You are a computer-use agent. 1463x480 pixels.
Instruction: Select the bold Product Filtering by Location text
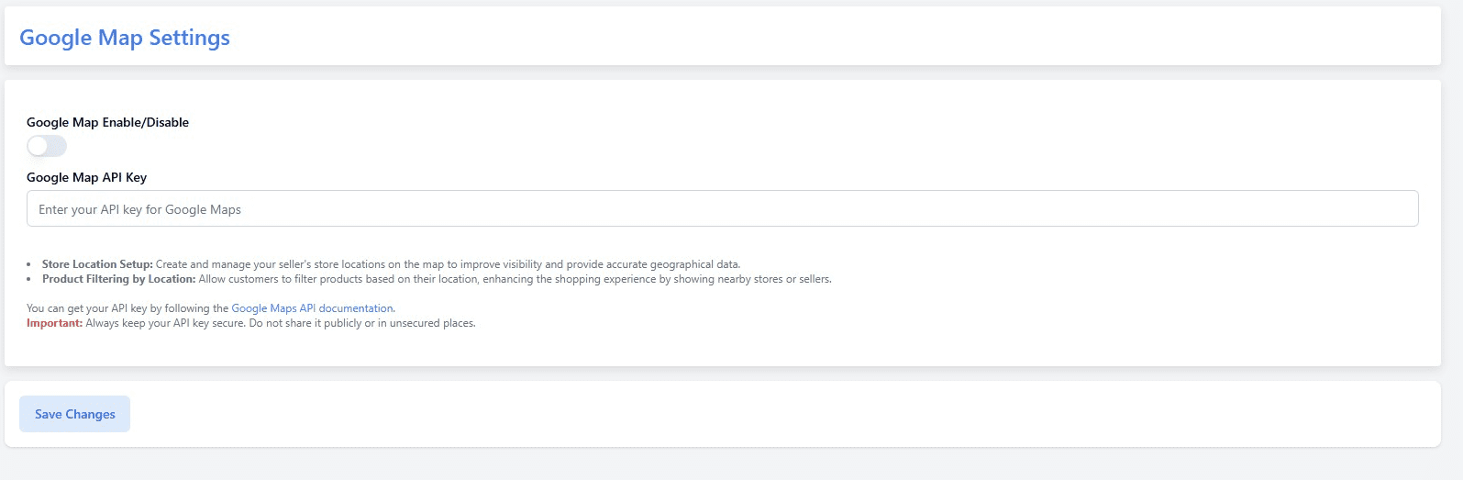click(118, 279)
